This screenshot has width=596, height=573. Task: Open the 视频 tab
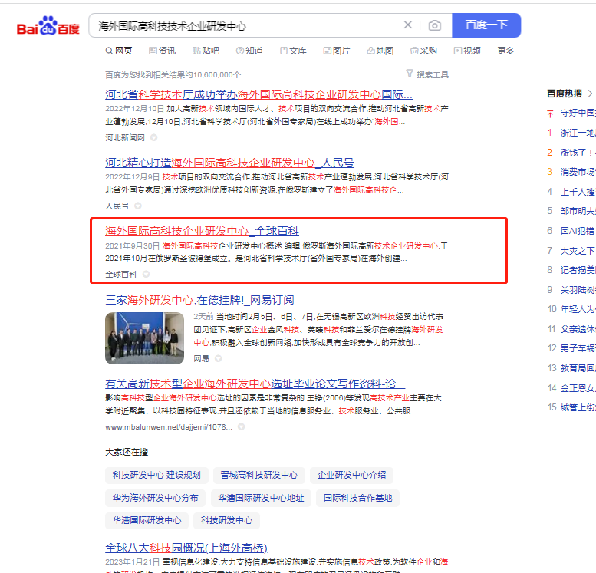coord(467,51)
